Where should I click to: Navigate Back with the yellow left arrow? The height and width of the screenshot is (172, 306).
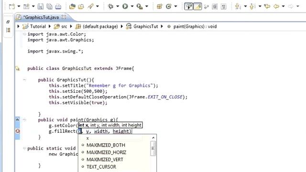click(x=276, y=6)
